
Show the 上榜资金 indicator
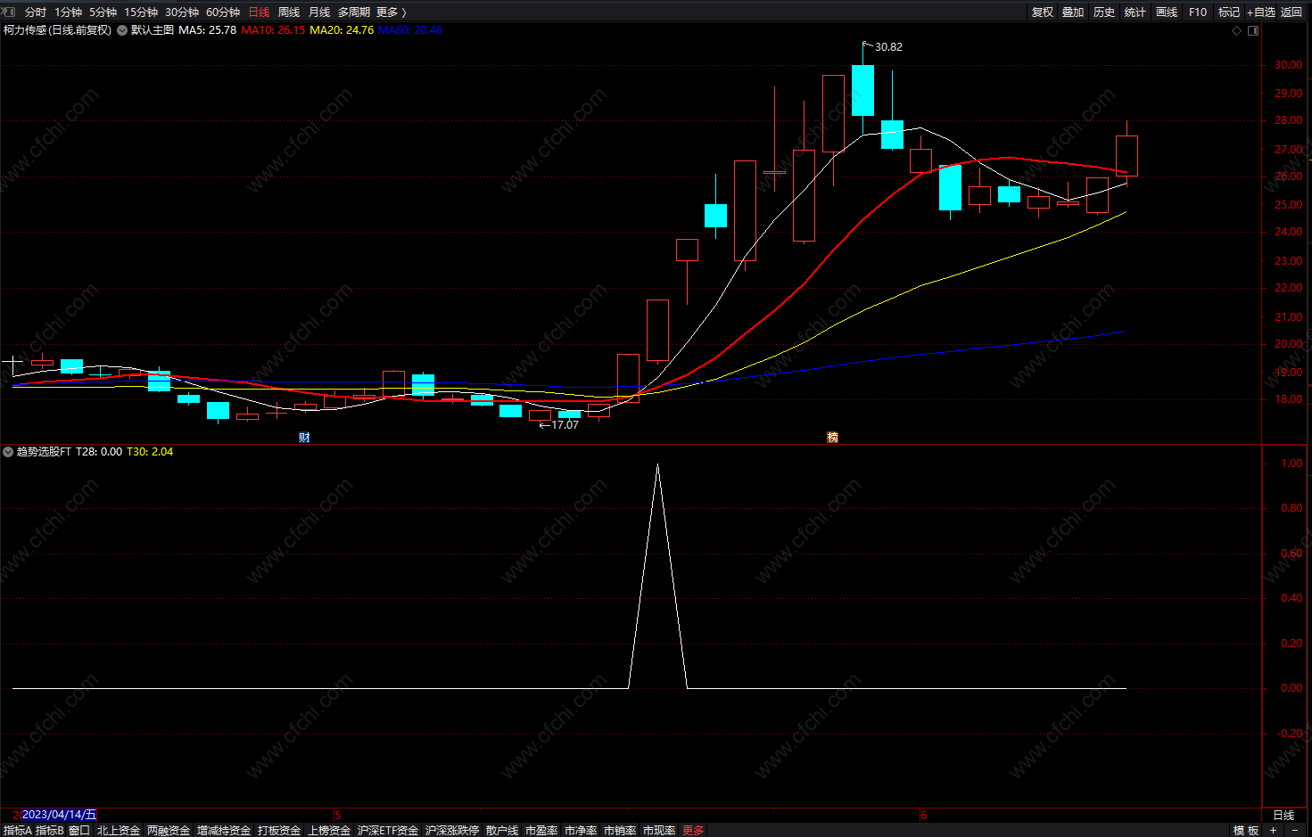click(329, 830)
